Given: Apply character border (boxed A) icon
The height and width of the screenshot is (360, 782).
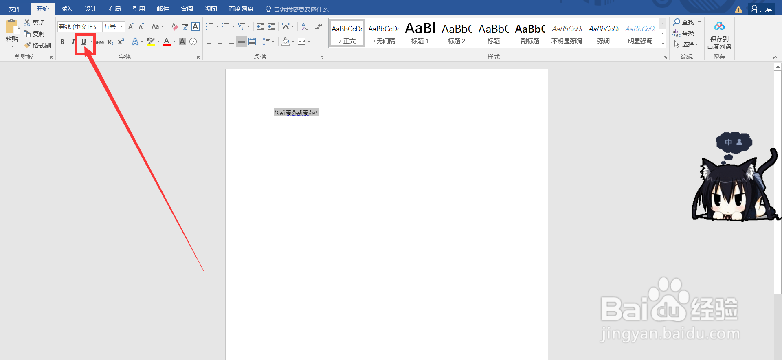Looking at the screenshot, I should point(195,26).
